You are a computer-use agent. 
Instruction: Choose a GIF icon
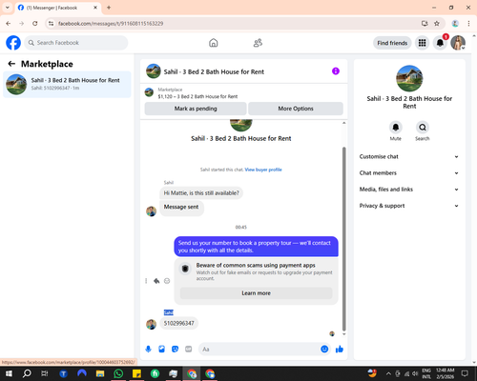click(189, 350)
